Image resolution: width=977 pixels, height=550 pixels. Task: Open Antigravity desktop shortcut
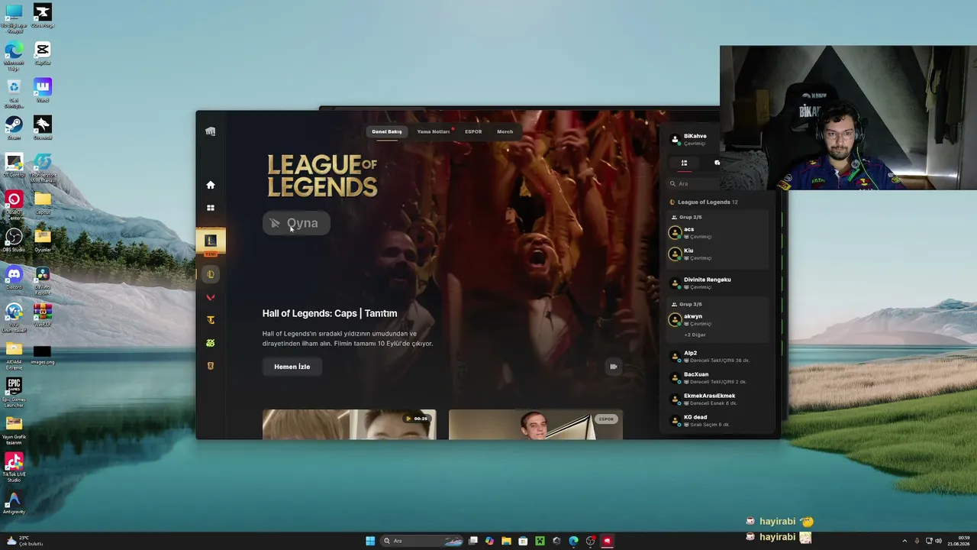click(14, 503)
